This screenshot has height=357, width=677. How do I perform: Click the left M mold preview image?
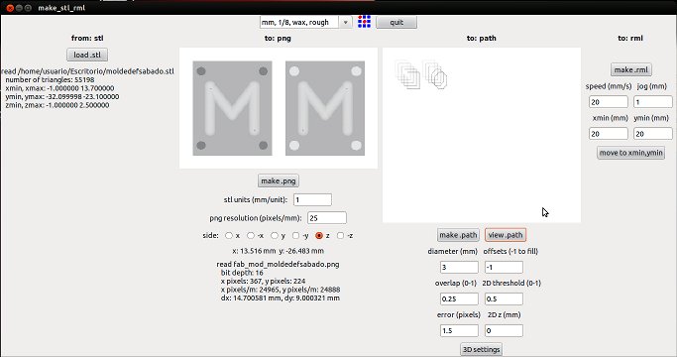[232, 108]
